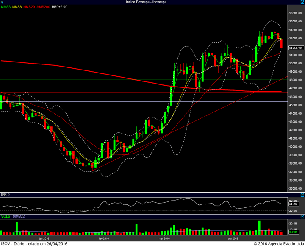Viewport: 305px width, 246px height.
Task: Click the current price tag 51861,00
Action: pos(296,48)
